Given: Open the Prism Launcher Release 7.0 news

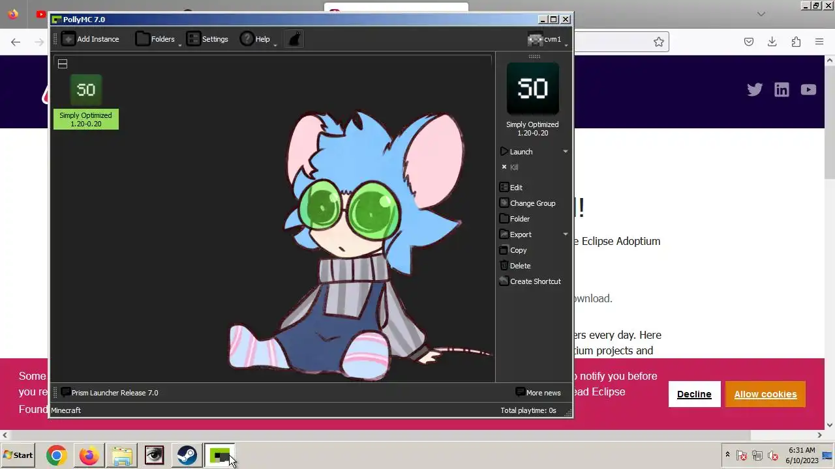Looking at the screenshot, I should pos(110,393).
